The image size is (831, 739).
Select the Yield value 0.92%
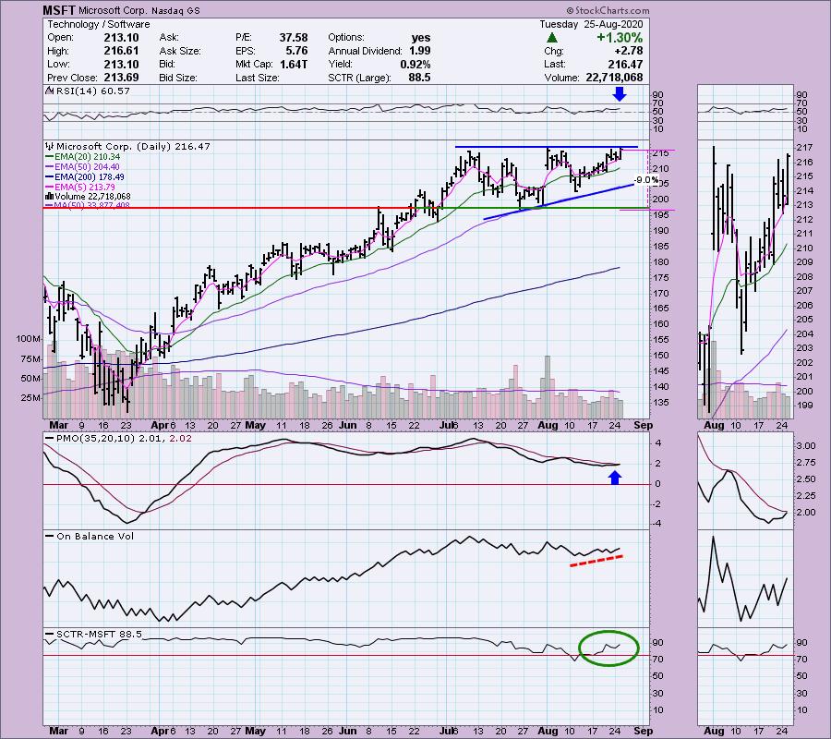coord(415,64)
